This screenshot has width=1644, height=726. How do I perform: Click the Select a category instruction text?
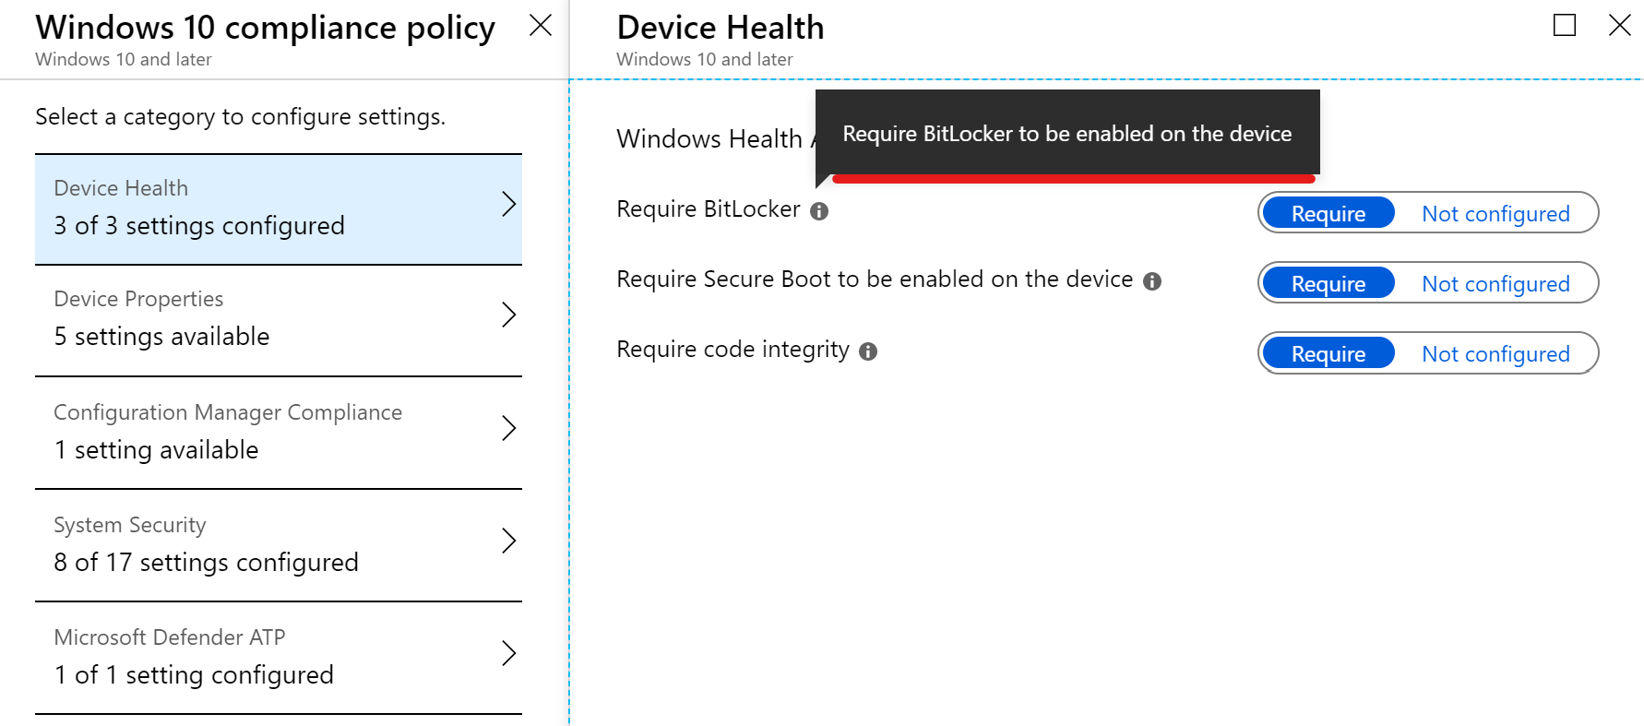(240, 117)
